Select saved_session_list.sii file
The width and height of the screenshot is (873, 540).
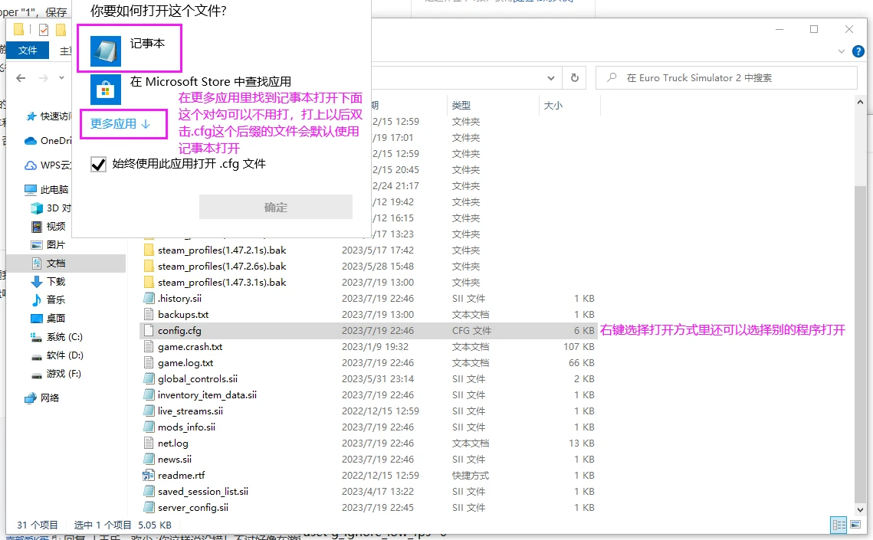pyautogui.click(x=202, y=493)
